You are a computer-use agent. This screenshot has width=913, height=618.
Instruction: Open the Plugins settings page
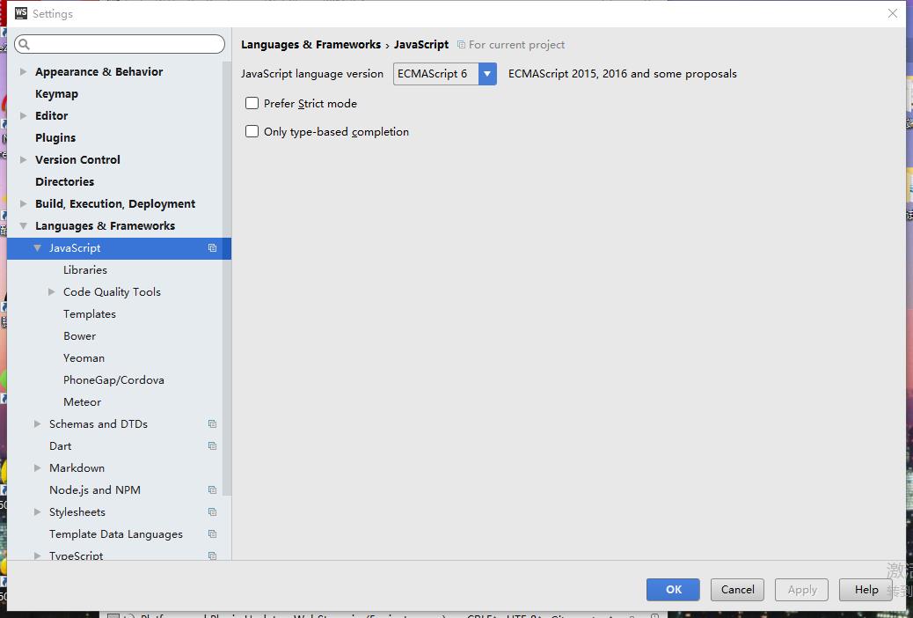click(x=55, y=137)
